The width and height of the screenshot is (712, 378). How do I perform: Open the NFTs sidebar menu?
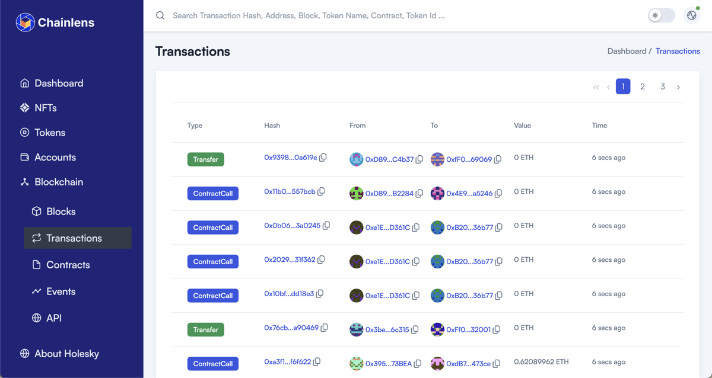(45, 108)
